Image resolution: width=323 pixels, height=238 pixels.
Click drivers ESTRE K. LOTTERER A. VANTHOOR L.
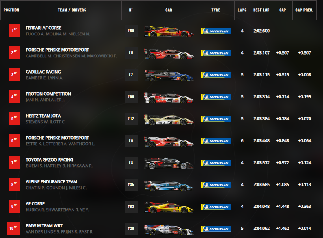pos(61,144)
